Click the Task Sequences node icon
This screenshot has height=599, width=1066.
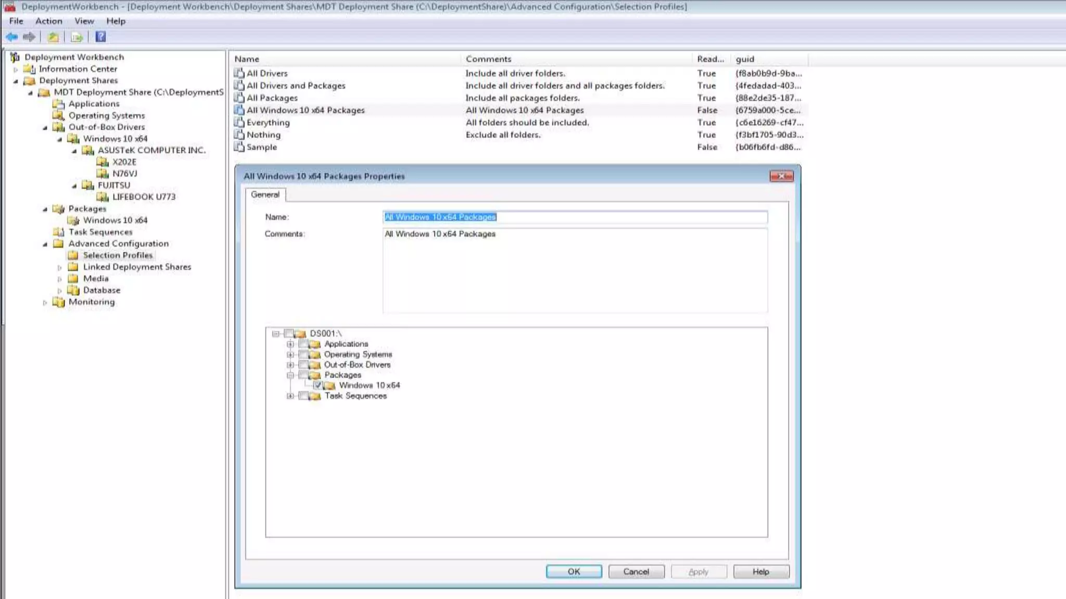point(59,232)
